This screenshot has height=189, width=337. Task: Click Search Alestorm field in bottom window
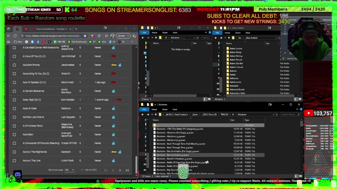coord(290,114)
